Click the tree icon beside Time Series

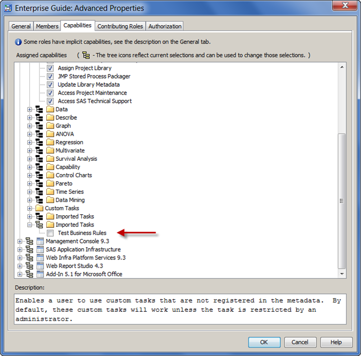pos(39,192)
